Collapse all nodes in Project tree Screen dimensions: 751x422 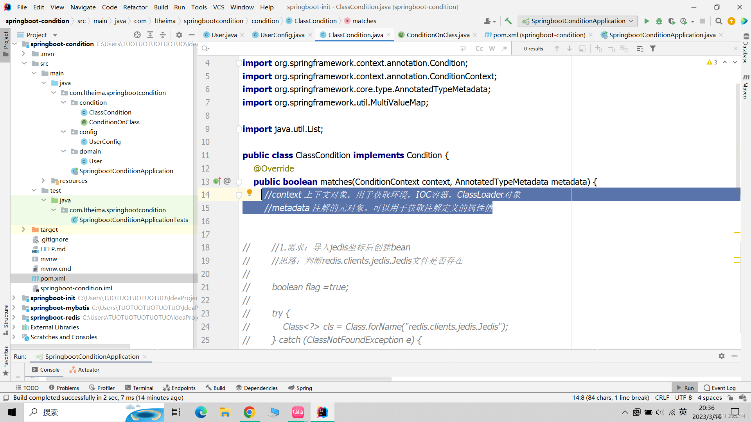click(163, 35)
